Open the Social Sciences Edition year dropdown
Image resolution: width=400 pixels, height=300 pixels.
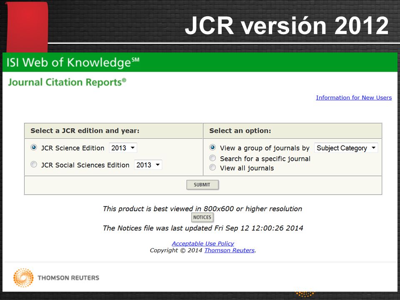[148, 165]
